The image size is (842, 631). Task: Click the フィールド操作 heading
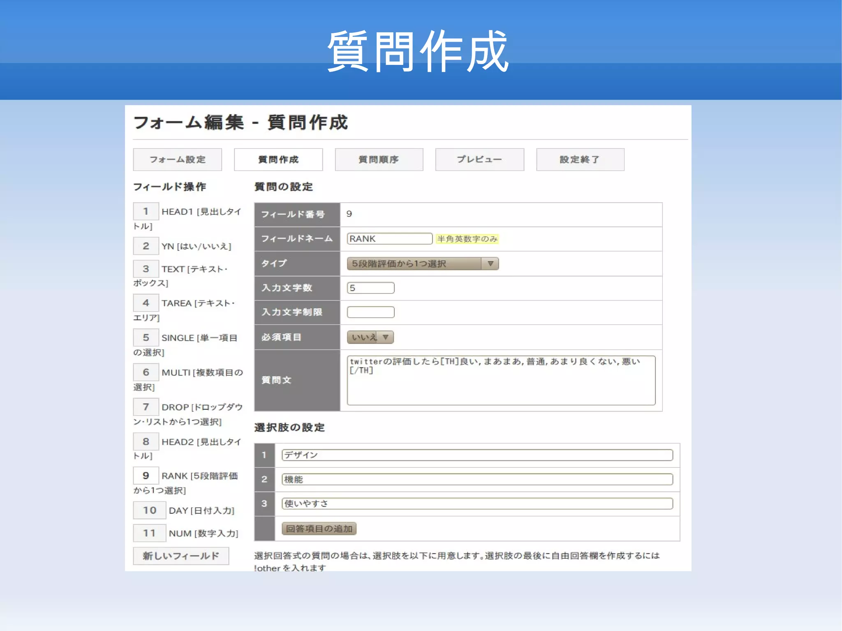pos(170,187)
